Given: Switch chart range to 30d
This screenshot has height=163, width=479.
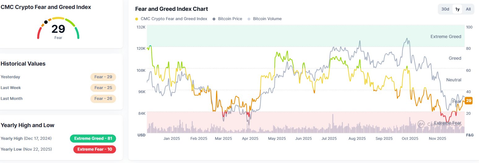Looking at the screenshot, I should [445, 9].
